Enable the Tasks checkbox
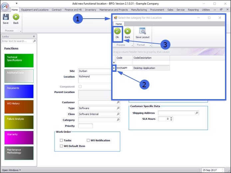Screen dimensions: 231x173 point(61,140)
